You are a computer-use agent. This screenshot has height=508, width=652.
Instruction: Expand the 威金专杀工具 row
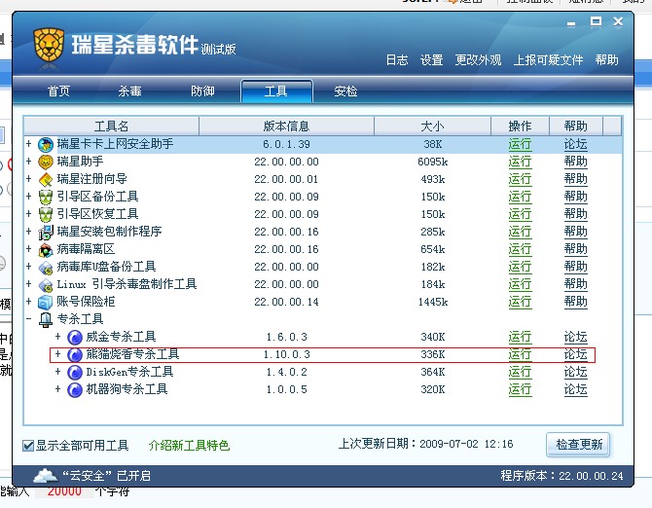pos(57,337)
